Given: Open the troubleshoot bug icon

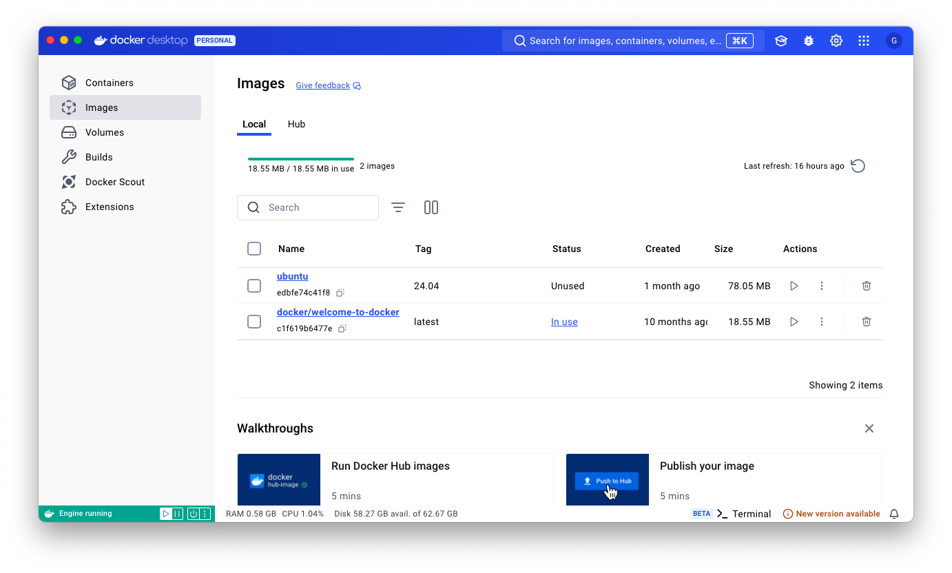Looking at the screenshot, I should click(809, 41).
